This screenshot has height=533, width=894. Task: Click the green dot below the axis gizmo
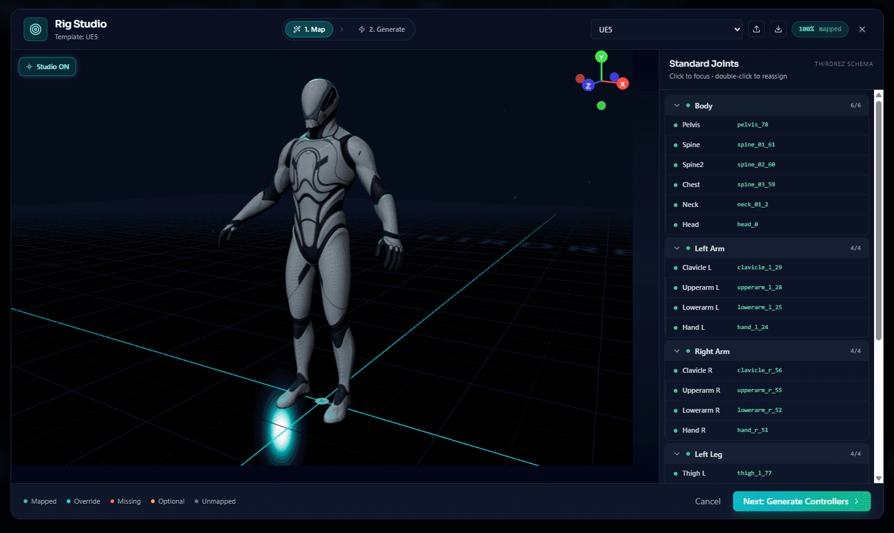coord(601,105)
